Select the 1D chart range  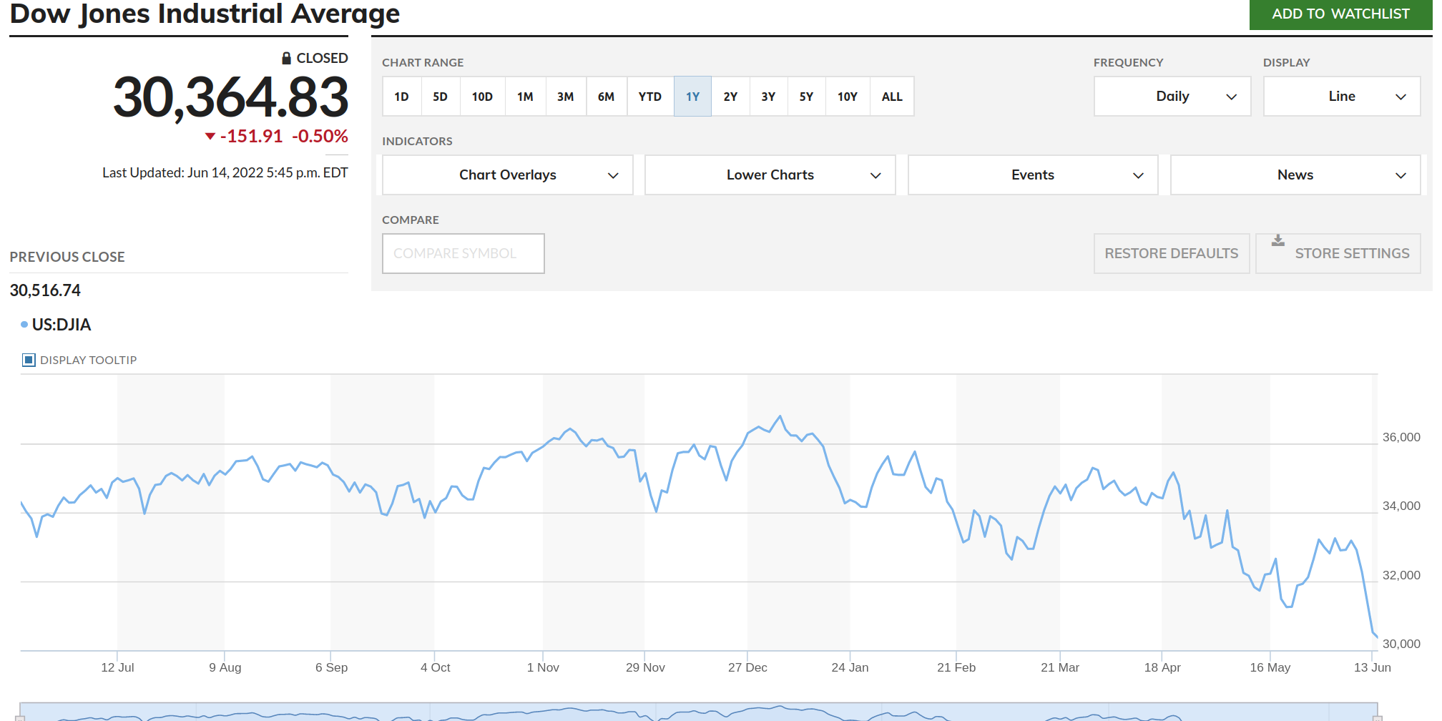402,97
